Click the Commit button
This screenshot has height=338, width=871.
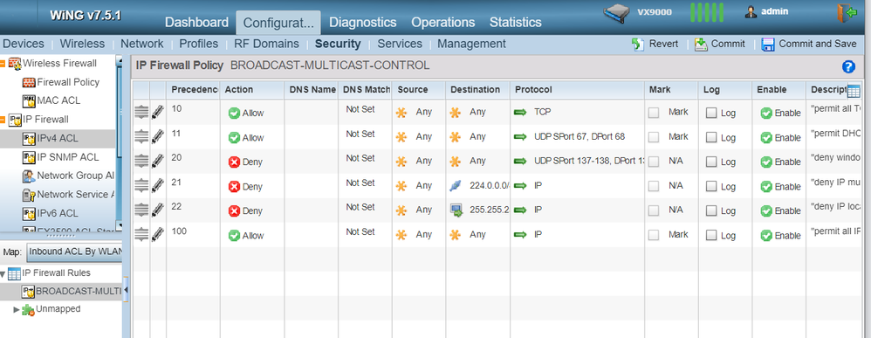click(719, 44)
